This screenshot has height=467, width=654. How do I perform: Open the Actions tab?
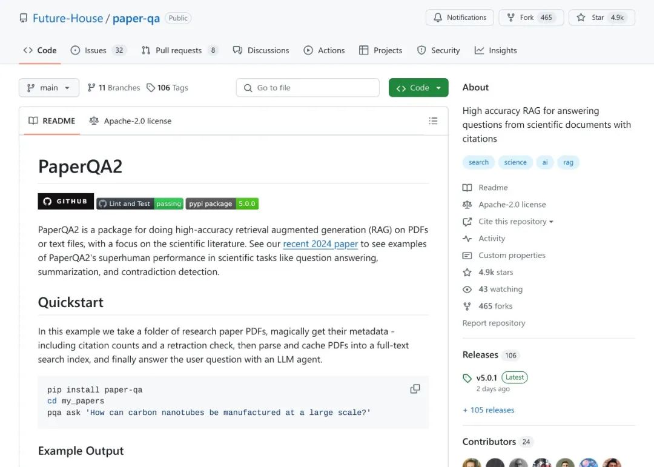coord(324,50)
